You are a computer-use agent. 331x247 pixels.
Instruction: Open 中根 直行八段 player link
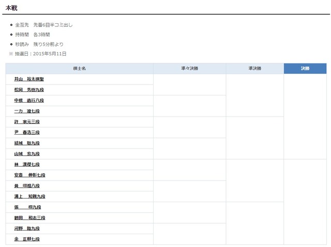29,101
